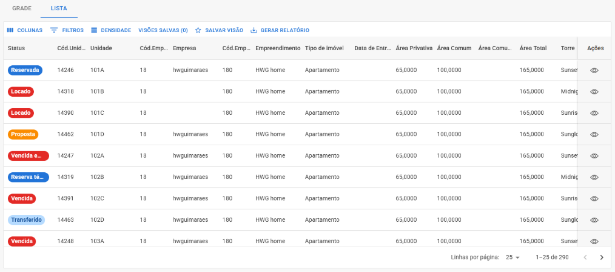Select unit code cell 14246
The width and height of the screenshot is (615, 272).
66,70
